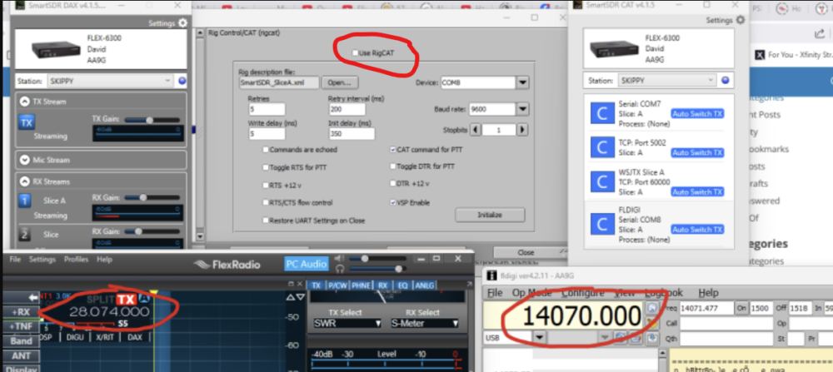This screenshot has width=833, height=372.
Task: Click the blue station indicator in DAX window
Action: (x=182, y=82)
